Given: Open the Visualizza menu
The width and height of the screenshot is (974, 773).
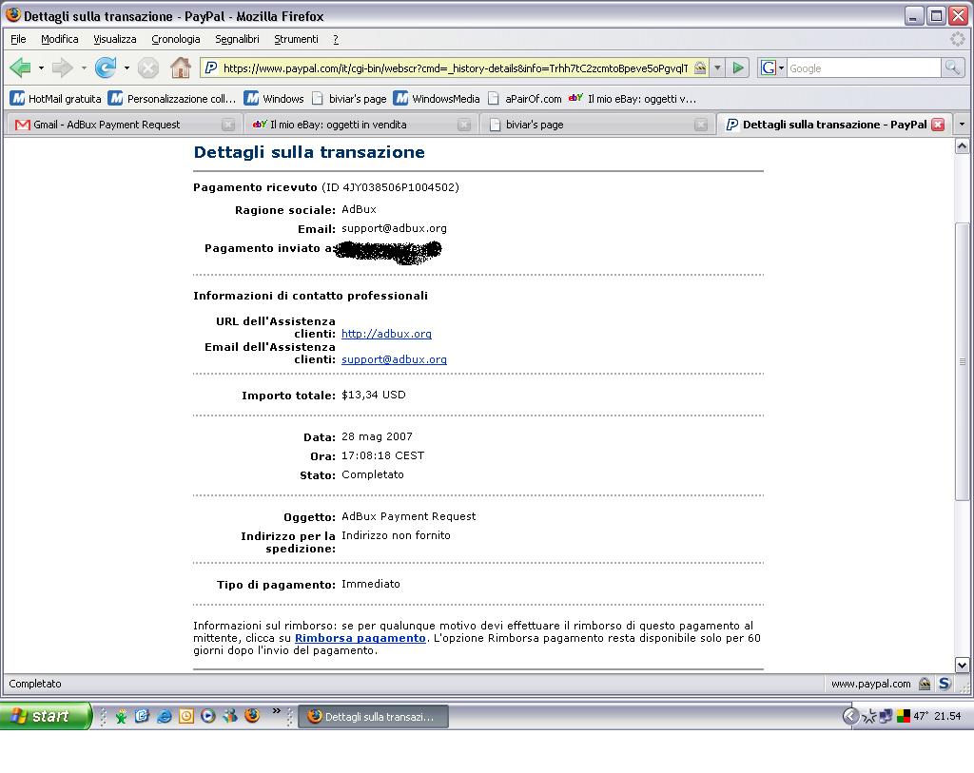Looking at the screenshot, I should click(x=115, y=39).
